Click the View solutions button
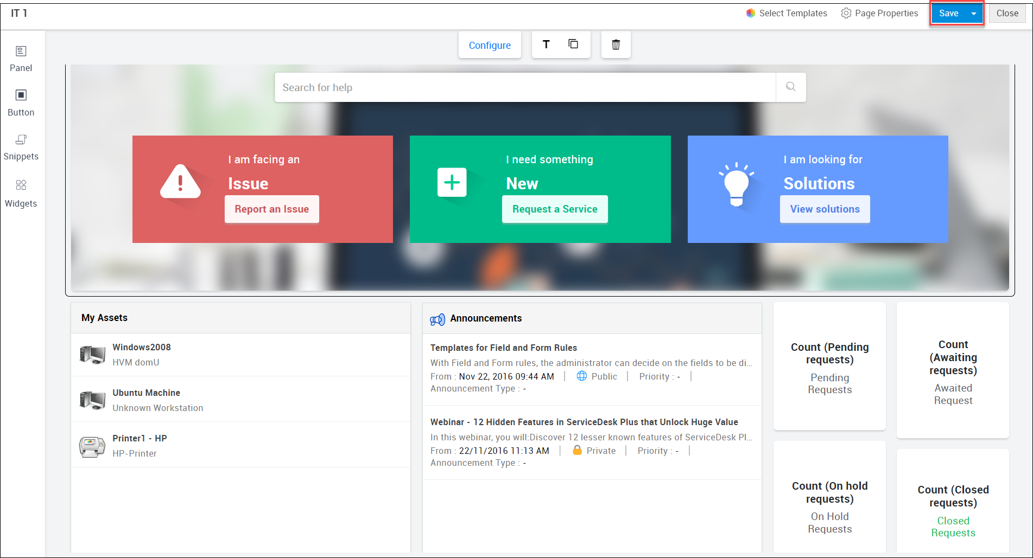 [825, 209]
